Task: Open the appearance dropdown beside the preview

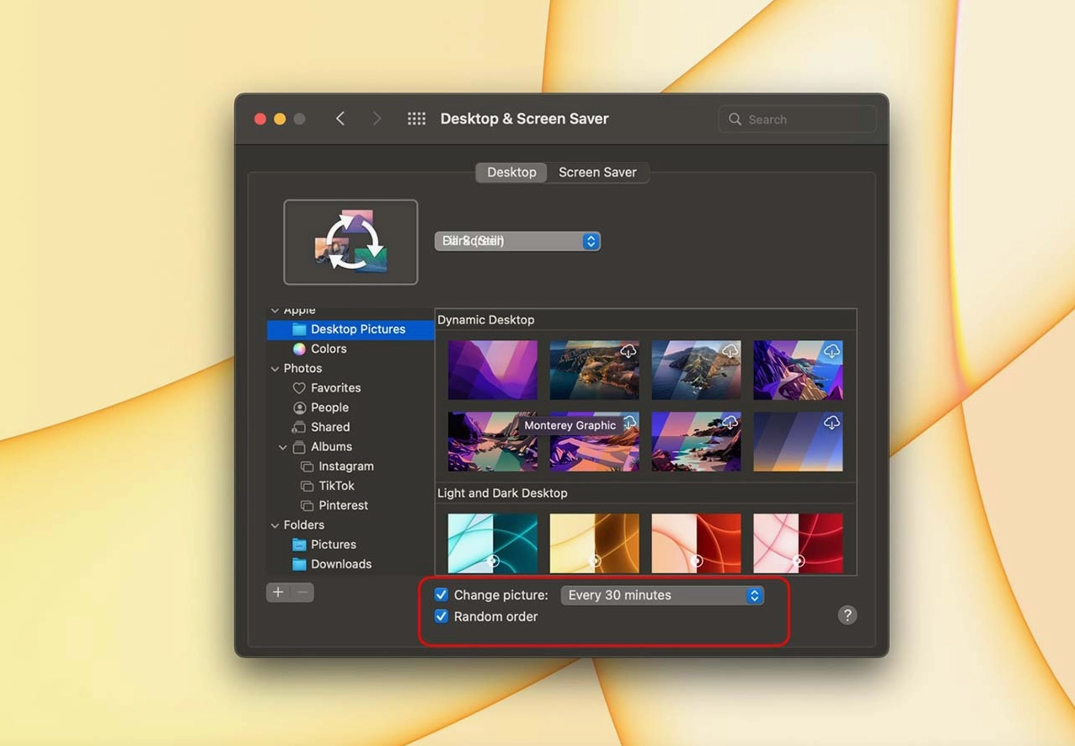Action: click(516, 242)
